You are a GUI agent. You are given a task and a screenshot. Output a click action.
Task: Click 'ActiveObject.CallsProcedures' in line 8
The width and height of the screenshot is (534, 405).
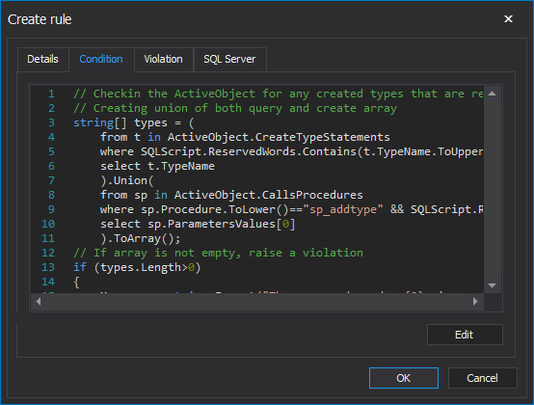point(268,195)
